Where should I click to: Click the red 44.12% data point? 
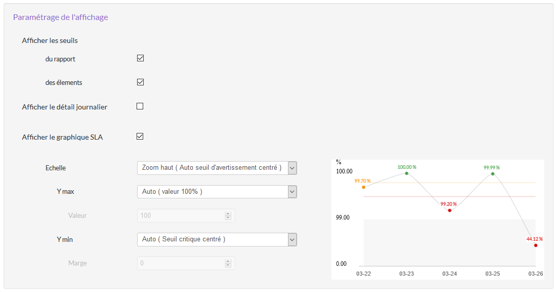(536, 245)
